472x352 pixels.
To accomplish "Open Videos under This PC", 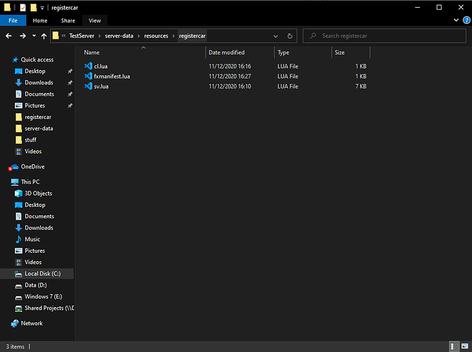I will [x=33, y=262].
